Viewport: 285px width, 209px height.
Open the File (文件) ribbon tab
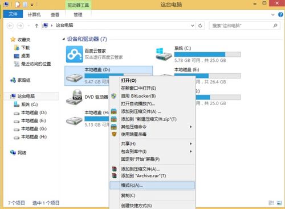pos(13,14)
